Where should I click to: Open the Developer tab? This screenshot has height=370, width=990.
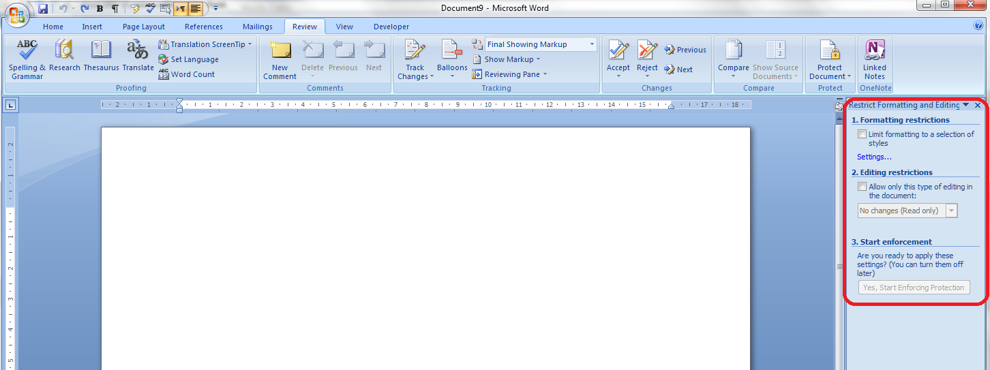[x=391, y=27]
